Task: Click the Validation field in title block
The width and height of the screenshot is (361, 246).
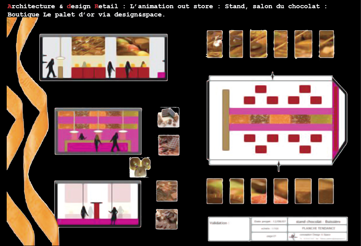Action: coord(229,229)
